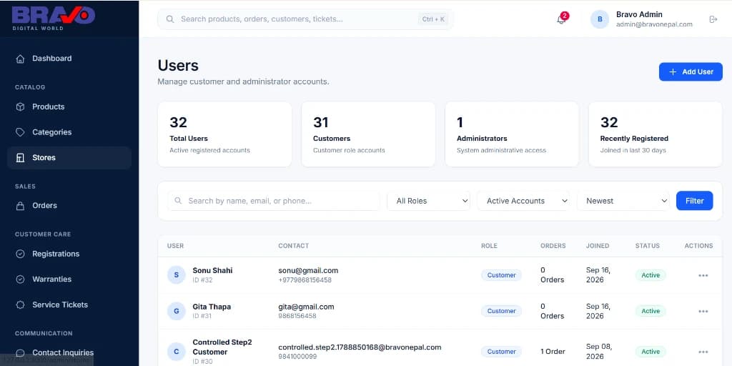Click the magnifier icon in user search
Image resolution: width=732 pixels, height=366 pixels.
178,201
